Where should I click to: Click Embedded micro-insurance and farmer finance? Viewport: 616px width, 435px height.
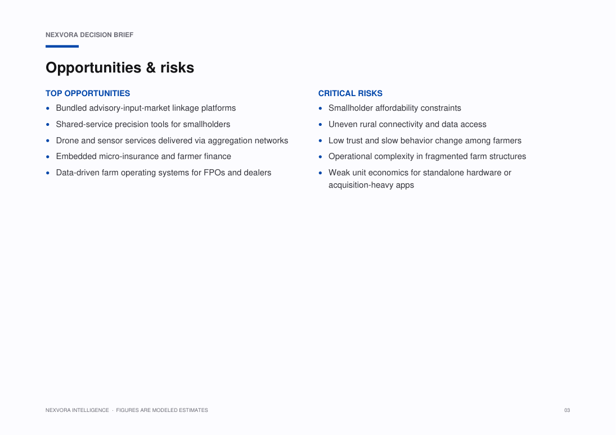143,156
